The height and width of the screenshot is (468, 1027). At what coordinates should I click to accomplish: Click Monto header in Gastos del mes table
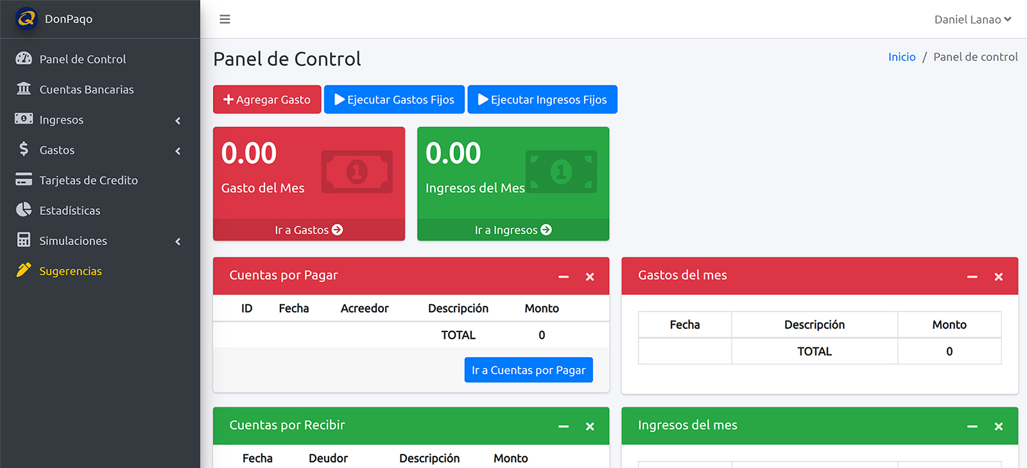[949, 325]
